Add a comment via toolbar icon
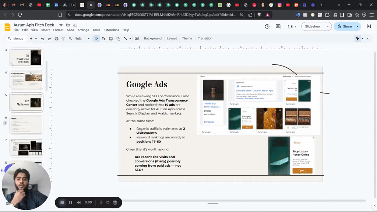377x212 pixels. 137,38
